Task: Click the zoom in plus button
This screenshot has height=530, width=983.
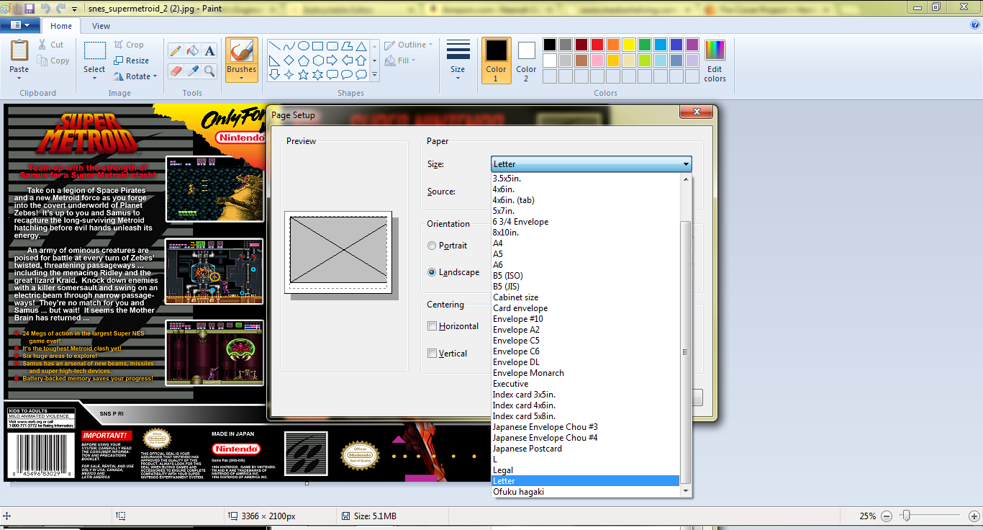Action: tap(974, 516)
